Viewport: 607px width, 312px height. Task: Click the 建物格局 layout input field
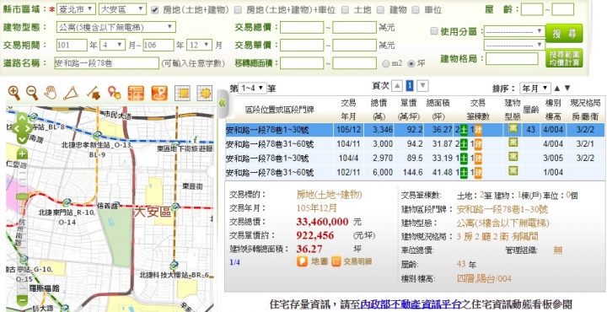513,59
